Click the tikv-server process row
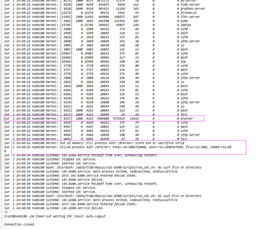 pos(102,17)
